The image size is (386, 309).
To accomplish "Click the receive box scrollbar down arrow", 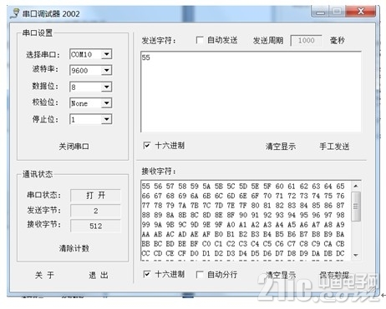I will pyautogui.click(x=356, y=255).
